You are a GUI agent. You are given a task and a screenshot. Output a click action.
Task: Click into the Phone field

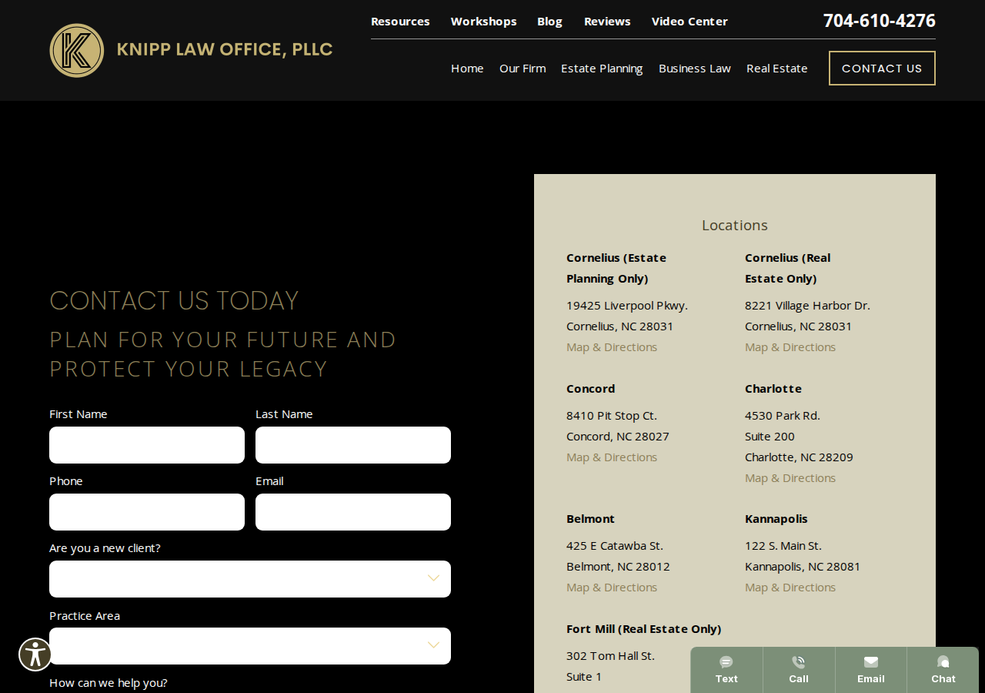click(147, 512)
